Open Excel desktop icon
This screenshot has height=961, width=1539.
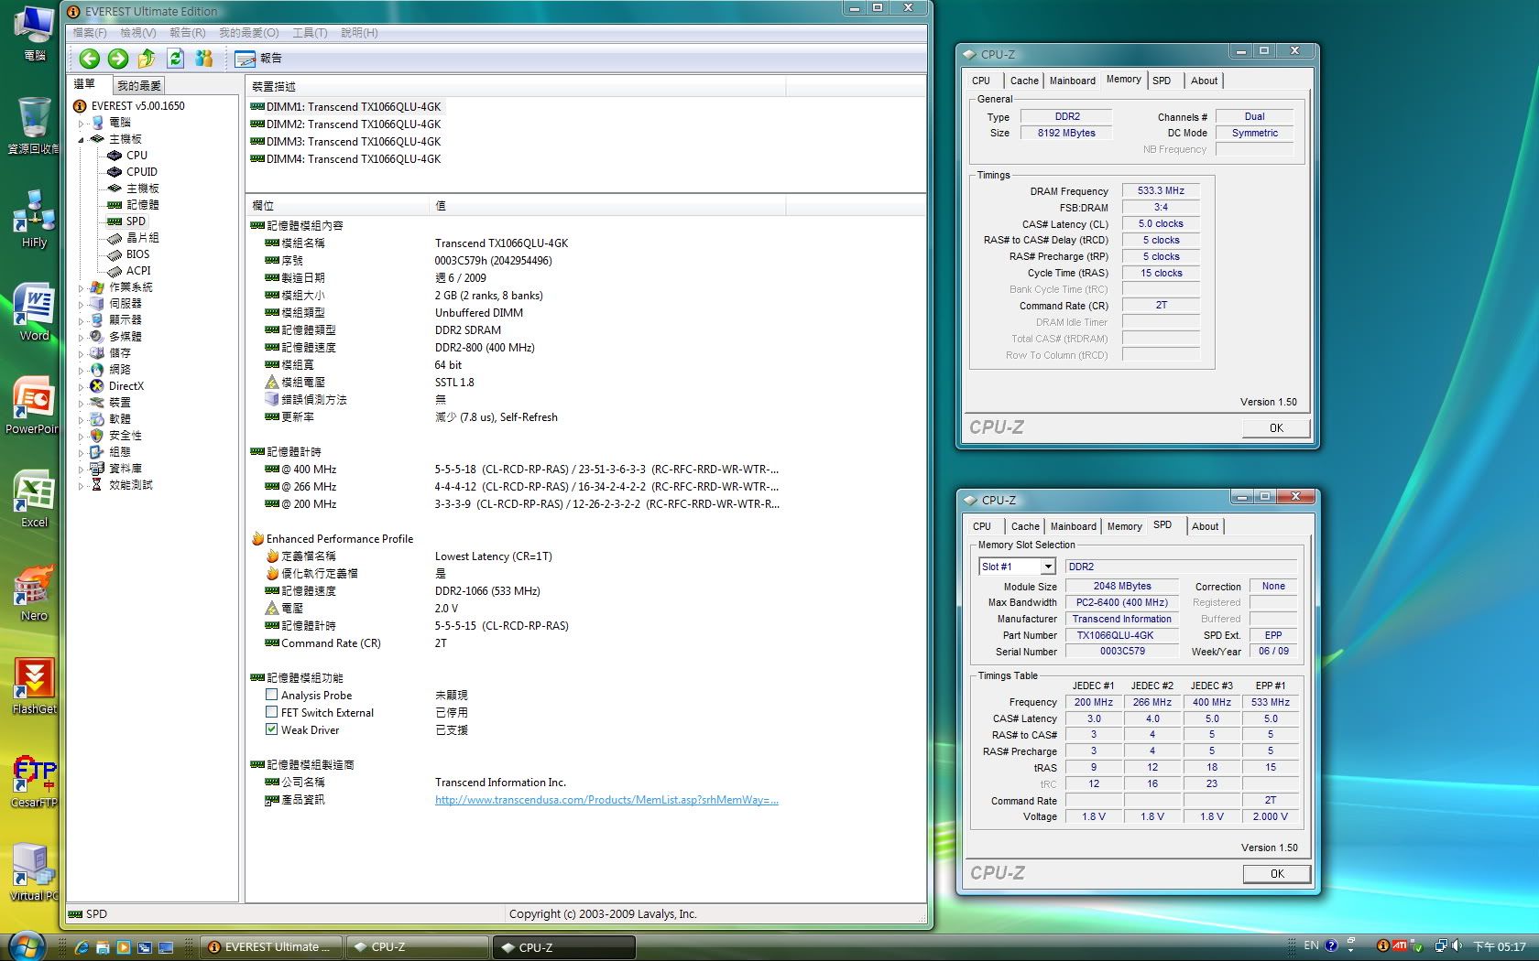pyautogui.click(x=34, y=500)
